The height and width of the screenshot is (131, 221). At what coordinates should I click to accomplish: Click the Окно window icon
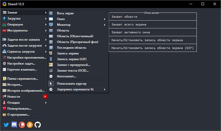click(51, 19)
